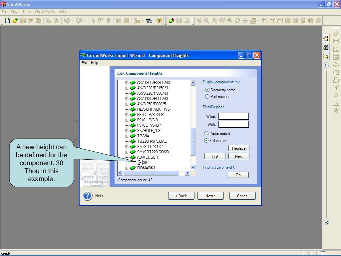
Task: Click the height arrows icon beside value 30
Action: coord(139,162)
